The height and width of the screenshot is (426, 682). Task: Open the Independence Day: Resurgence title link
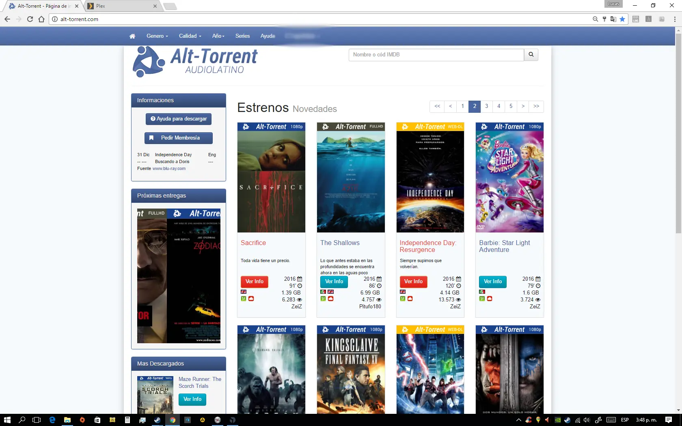(428, 246)
